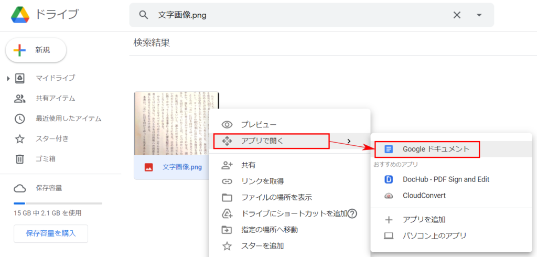Open search options dropdown arrow
The height and width of the screenshot is (257, 537).
479,15
